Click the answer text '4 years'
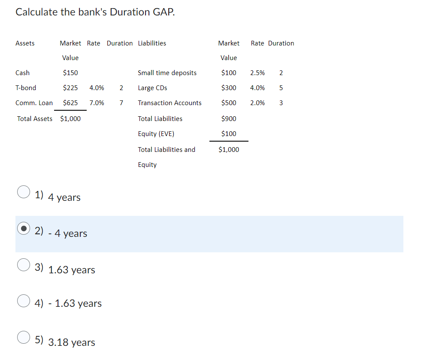442x357 pixels. click(x=64, y=197)
